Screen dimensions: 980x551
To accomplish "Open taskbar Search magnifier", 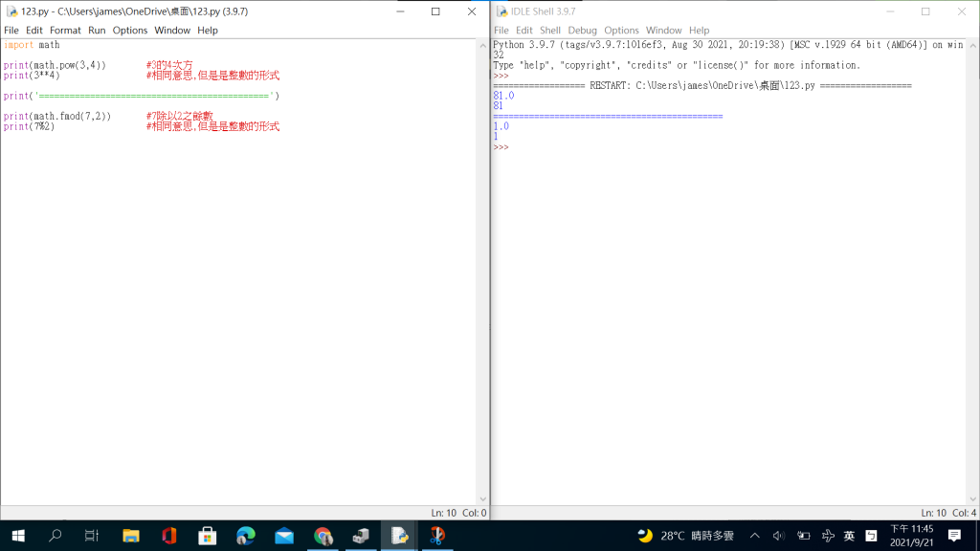I will coord(55,536).
